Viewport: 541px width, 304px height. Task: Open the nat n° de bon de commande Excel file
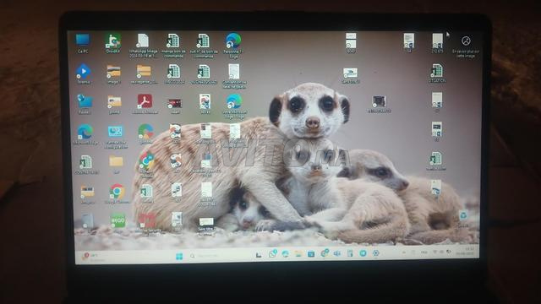204,45
